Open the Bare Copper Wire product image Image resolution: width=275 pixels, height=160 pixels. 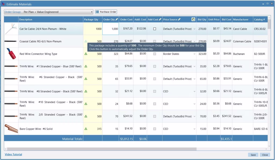point(11,129)
